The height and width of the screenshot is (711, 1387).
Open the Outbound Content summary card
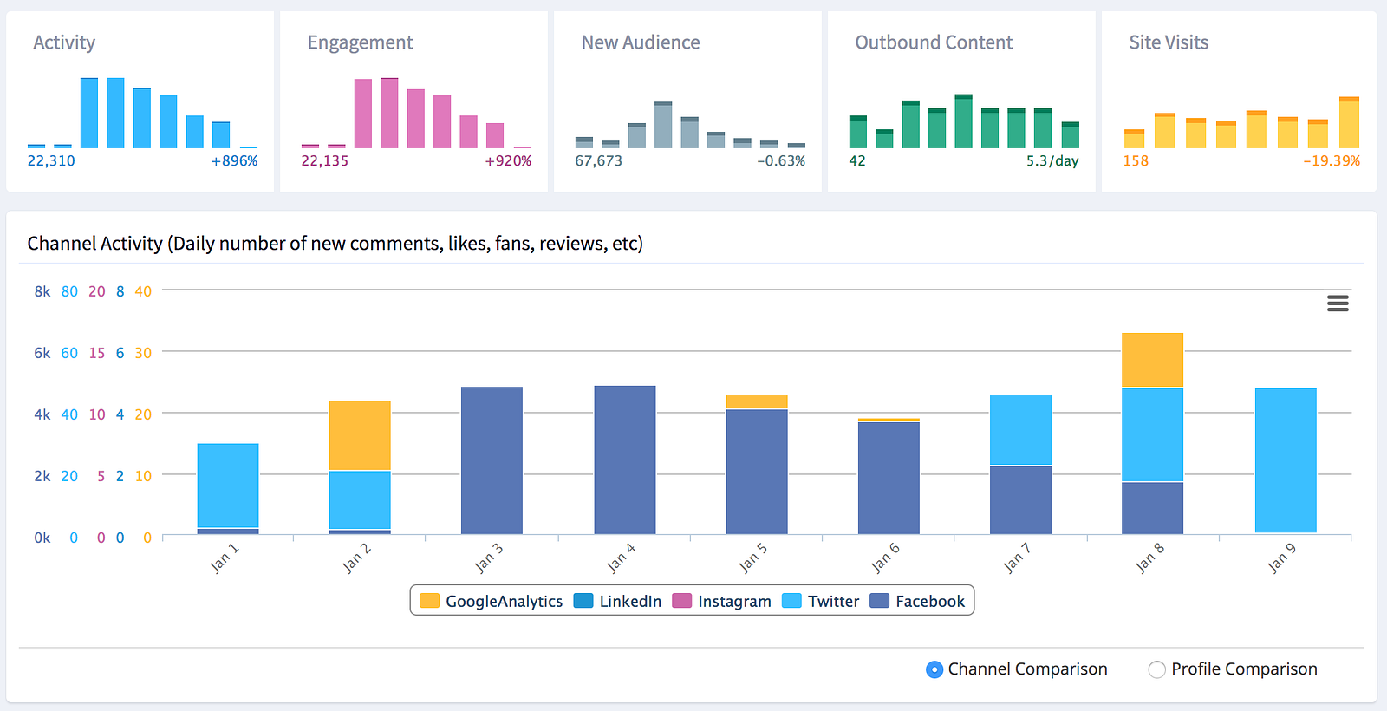[961, 101]
